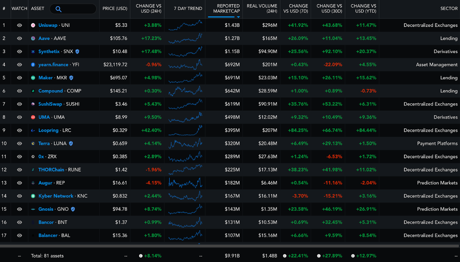Open the Loopring 7 day trend sparkline
The height and width of the screenshot is (262, 460).
tap(185, 130)
